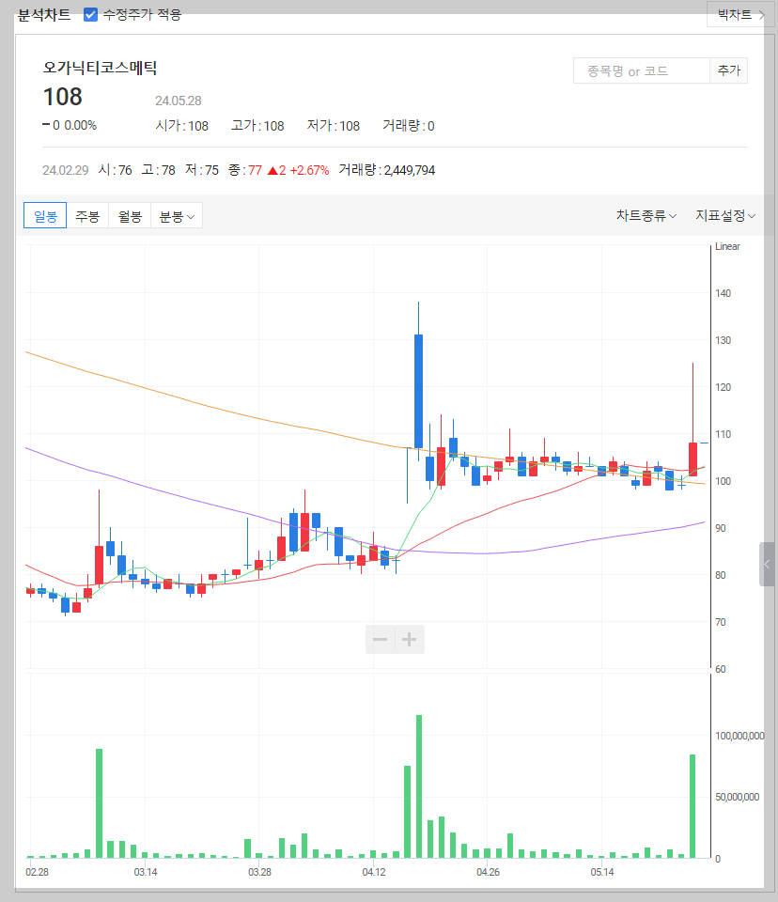Open the 지표설정 dropdown
Viewport: 778px width, 902px height.
point(725,216)
